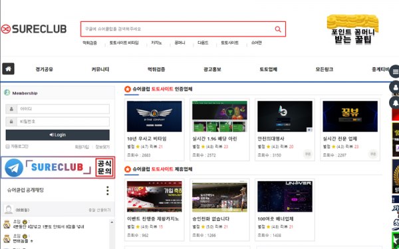Toggle the 자동로그인 checkbox

click(x=7, y=146)
